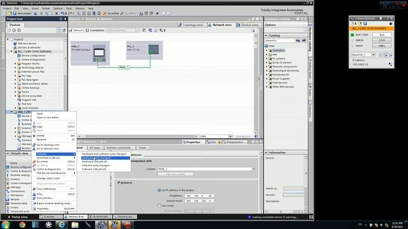The height and width of the screenshot is (229, 408).
Task: Open TIA Portal V13 taskbar icon
Action: coord(101,225)
